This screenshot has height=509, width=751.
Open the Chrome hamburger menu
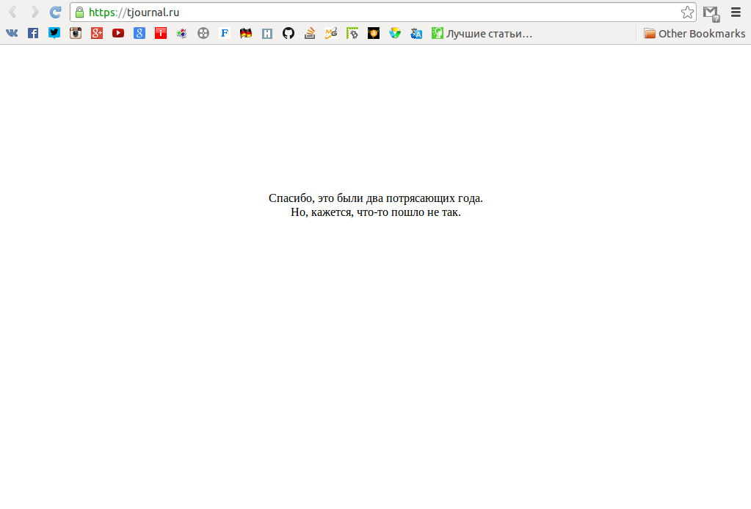click(736, 12)
